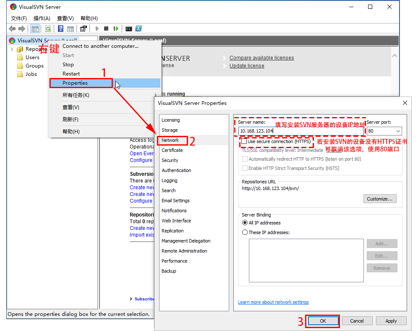Click Apply in Properties dialog
Screen dimensions: 418x331
point(391,321)
